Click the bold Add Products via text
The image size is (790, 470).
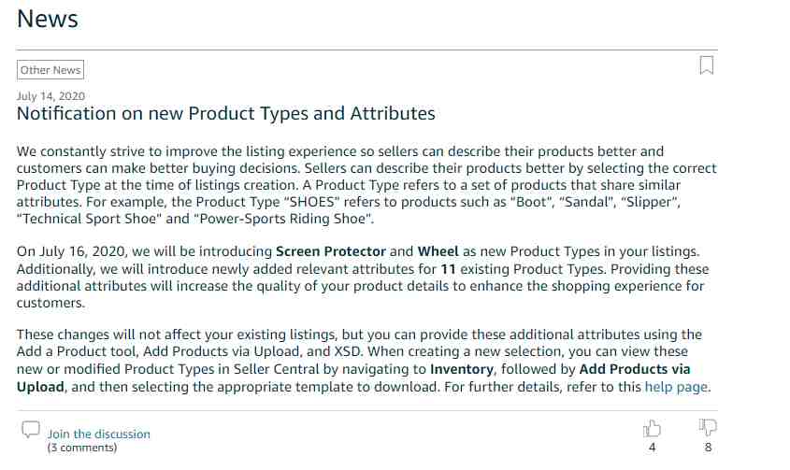635,369
